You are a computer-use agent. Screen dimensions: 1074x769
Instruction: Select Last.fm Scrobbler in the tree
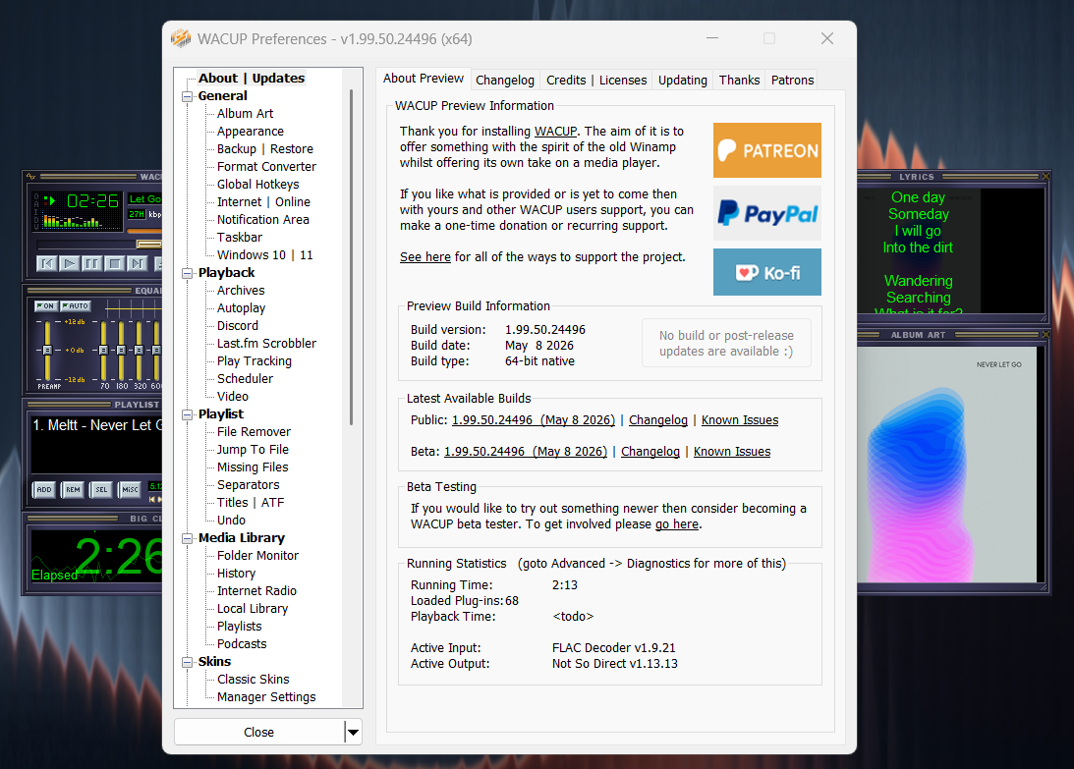(x=266, y=344)
